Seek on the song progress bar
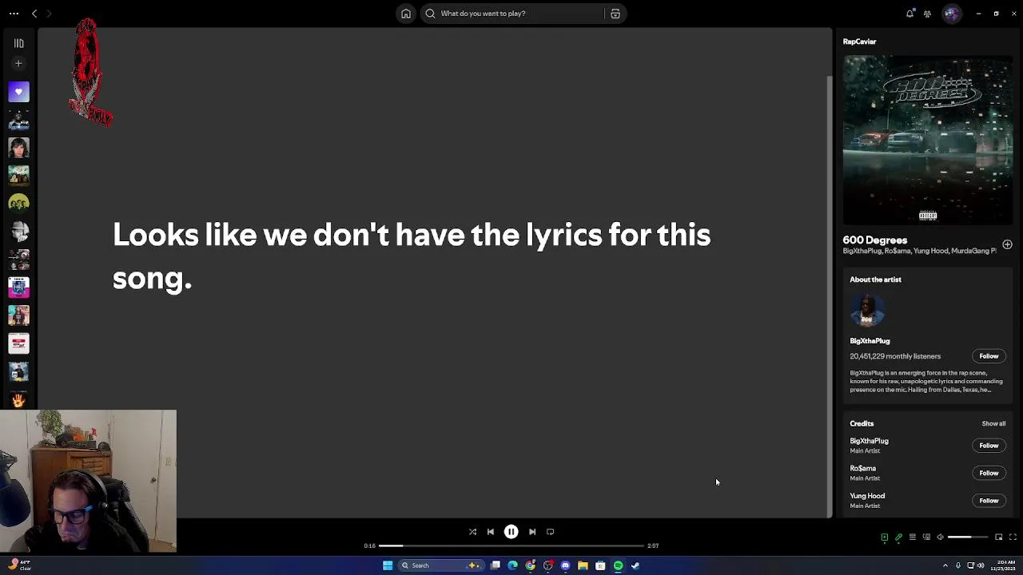1023x575 pixels. (511, 546)
